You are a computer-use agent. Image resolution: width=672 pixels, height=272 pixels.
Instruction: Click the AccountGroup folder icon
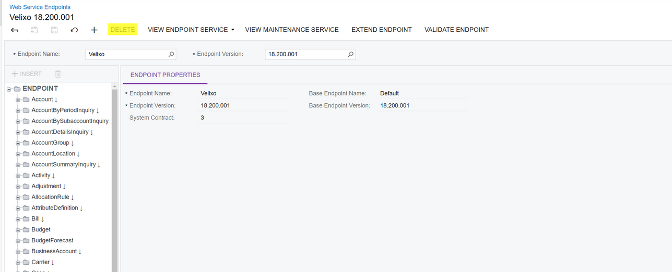pyautogui.click(x=26, y=143)
